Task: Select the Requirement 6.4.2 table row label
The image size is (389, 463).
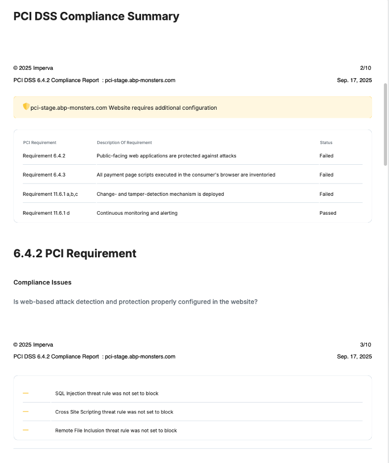Action: 44,156
